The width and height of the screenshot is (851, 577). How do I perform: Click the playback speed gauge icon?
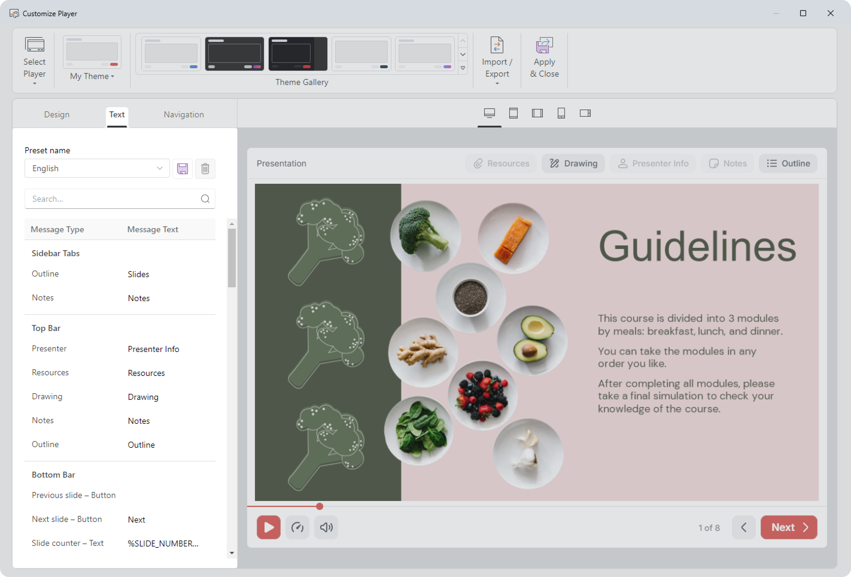pyautogui.click(x=297, y=527)
